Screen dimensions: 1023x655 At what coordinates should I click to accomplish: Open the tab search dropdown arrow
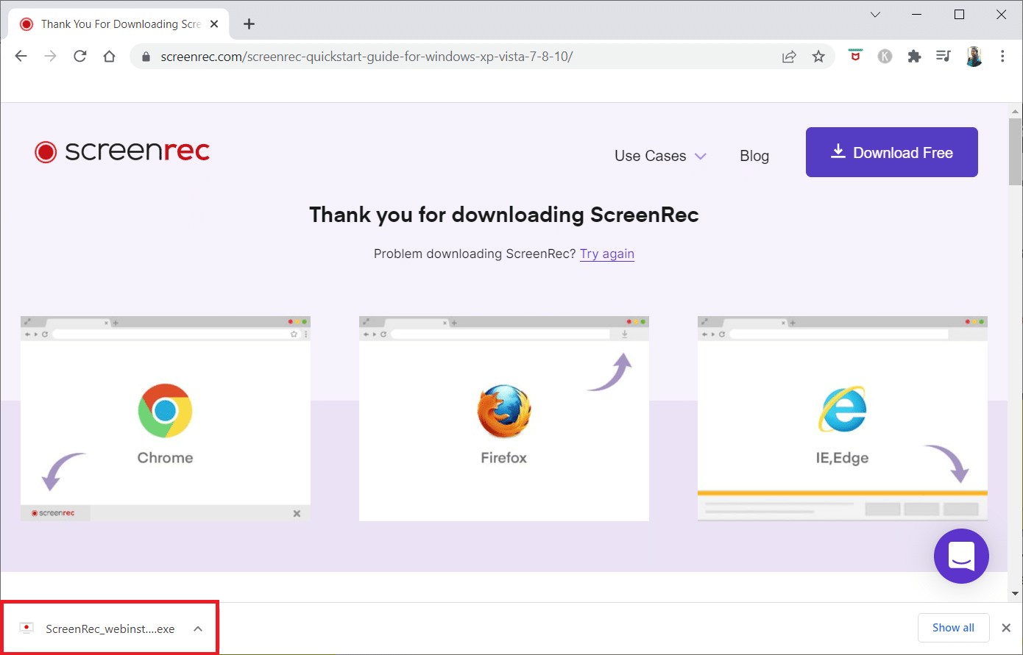pos(876,15)
